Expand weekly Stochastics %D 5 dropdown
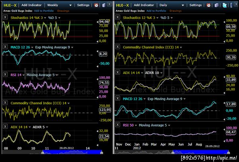The image size is (239, 162). click(59, 18)
